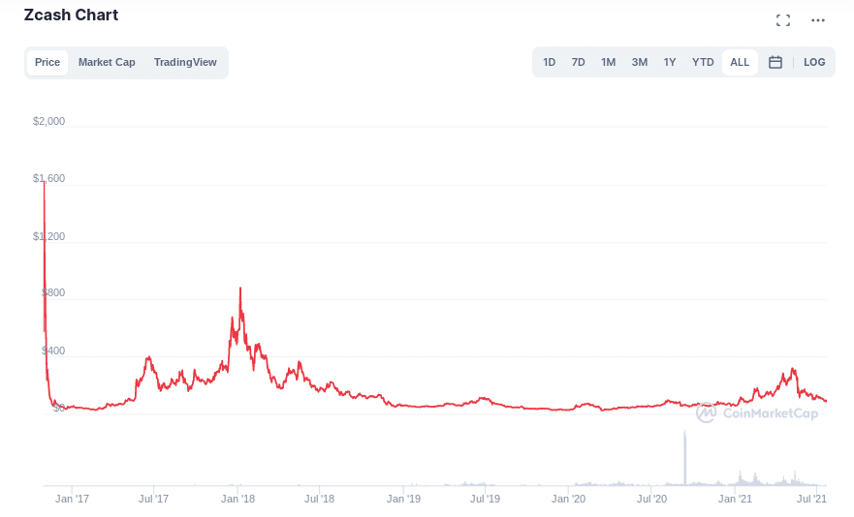Open the three-dot more options menu
Screen dimensions: 854x517
[x=818, y=20]
